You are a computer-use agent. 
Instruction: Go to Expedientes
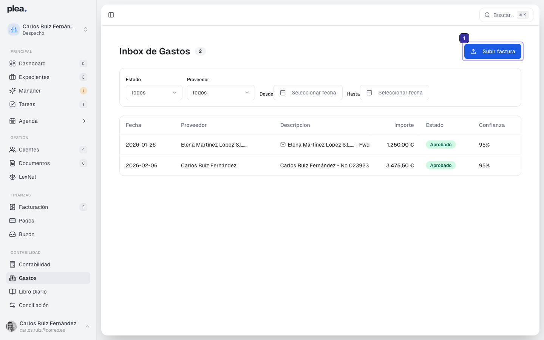(x=48, y=77)
